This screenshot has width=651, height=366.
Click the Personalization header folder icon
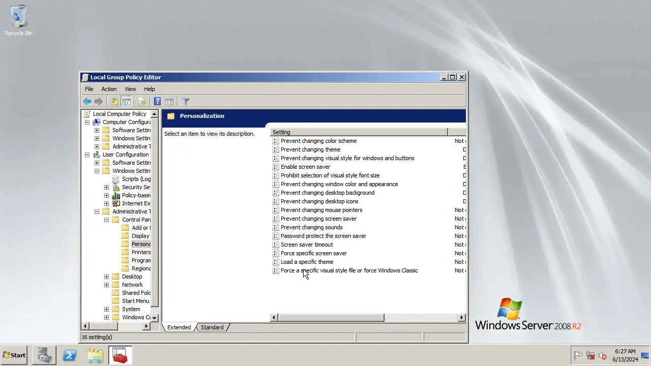pos(171,116)
